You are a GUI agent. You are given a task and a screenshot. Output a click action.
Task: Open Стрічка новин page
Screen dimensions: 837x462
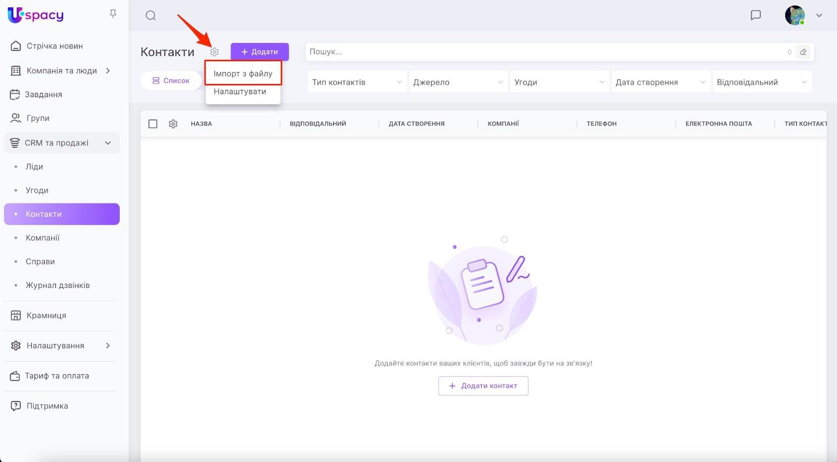[x=55, y=46]
